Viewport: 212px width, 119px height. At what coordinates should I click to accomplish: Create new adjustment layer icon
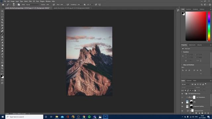click(x=199, y=113)
